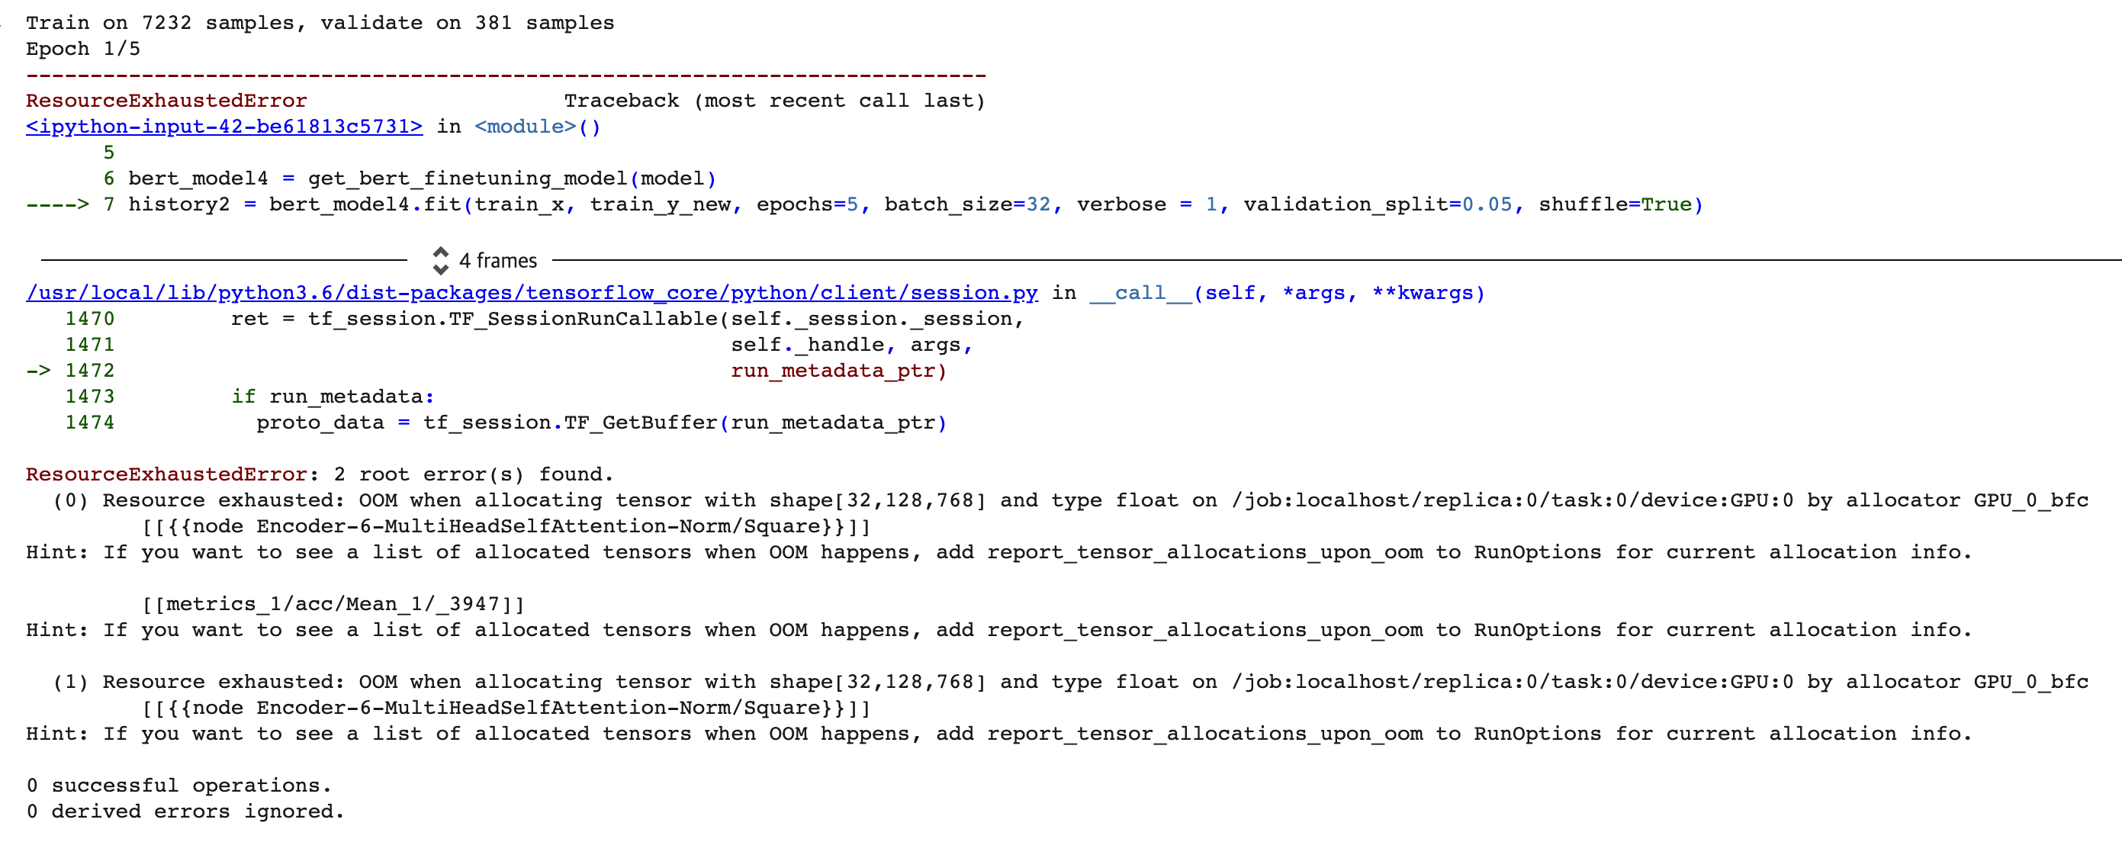Click 'Epoch 1/5' output line

coord(82,49)
